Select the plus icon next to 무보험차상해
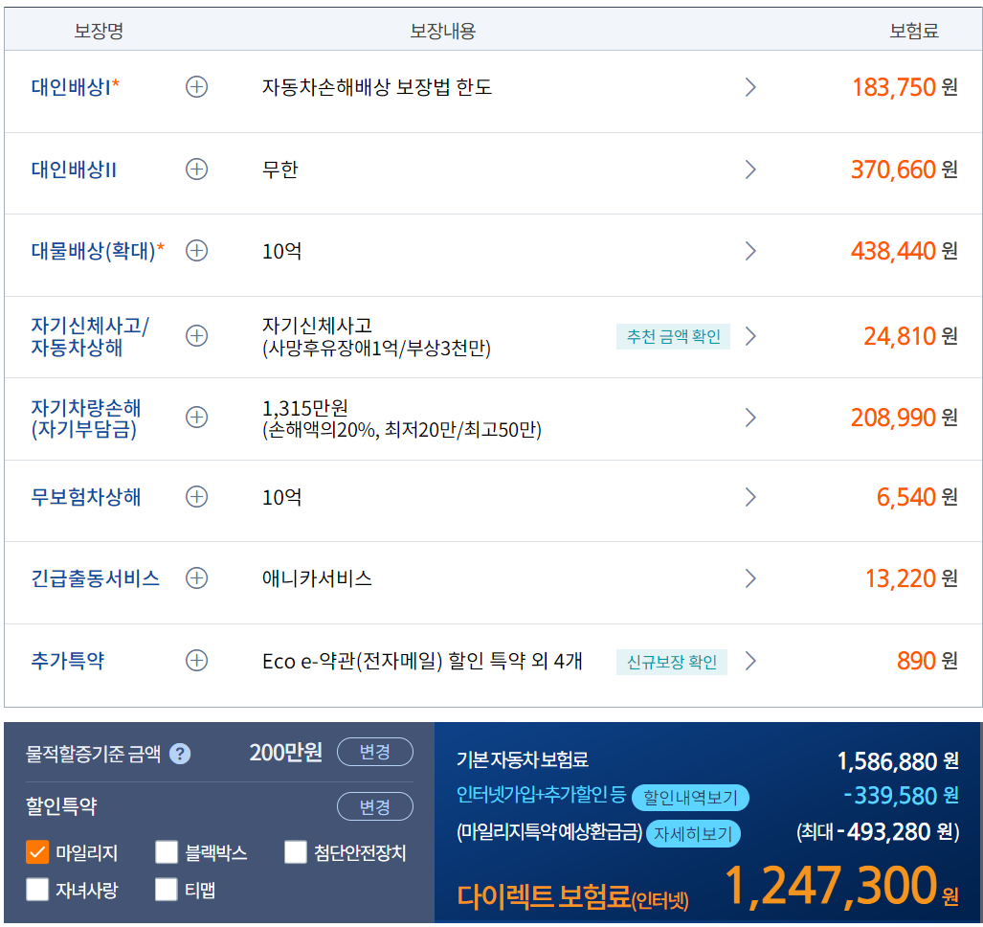Image resolution: width=983 pixels, height=927 pixels. coord(196,497)
